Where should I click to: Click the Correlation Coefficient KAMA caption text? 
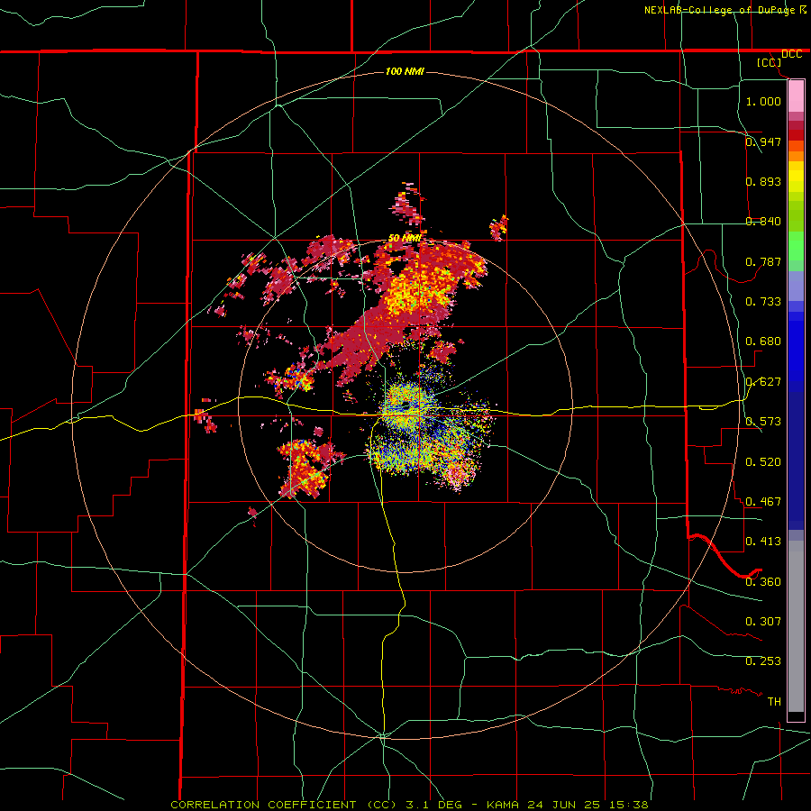pos(409,805)
